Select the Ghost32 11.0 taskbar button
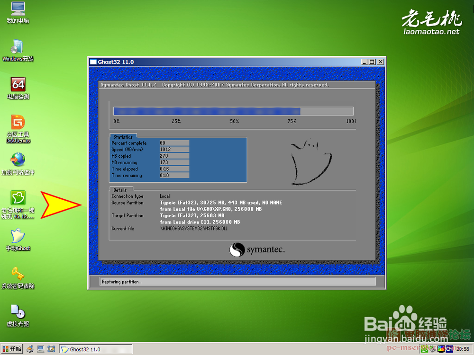Image resolution: width=474 pixels, height=355 pixels. point(96,349)
